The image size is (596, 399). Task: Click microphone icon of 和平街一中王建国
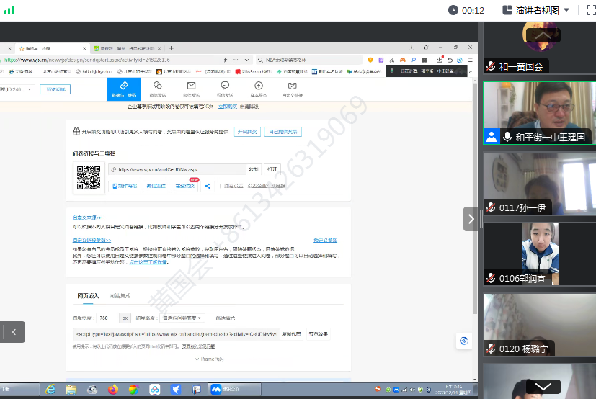pos(507,137)
